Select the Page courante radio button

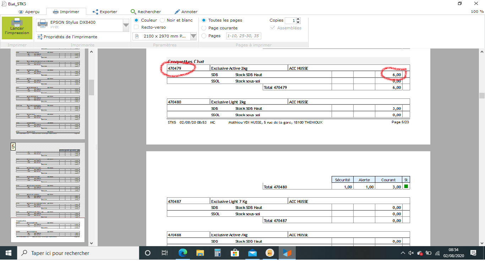pos(204,28)
